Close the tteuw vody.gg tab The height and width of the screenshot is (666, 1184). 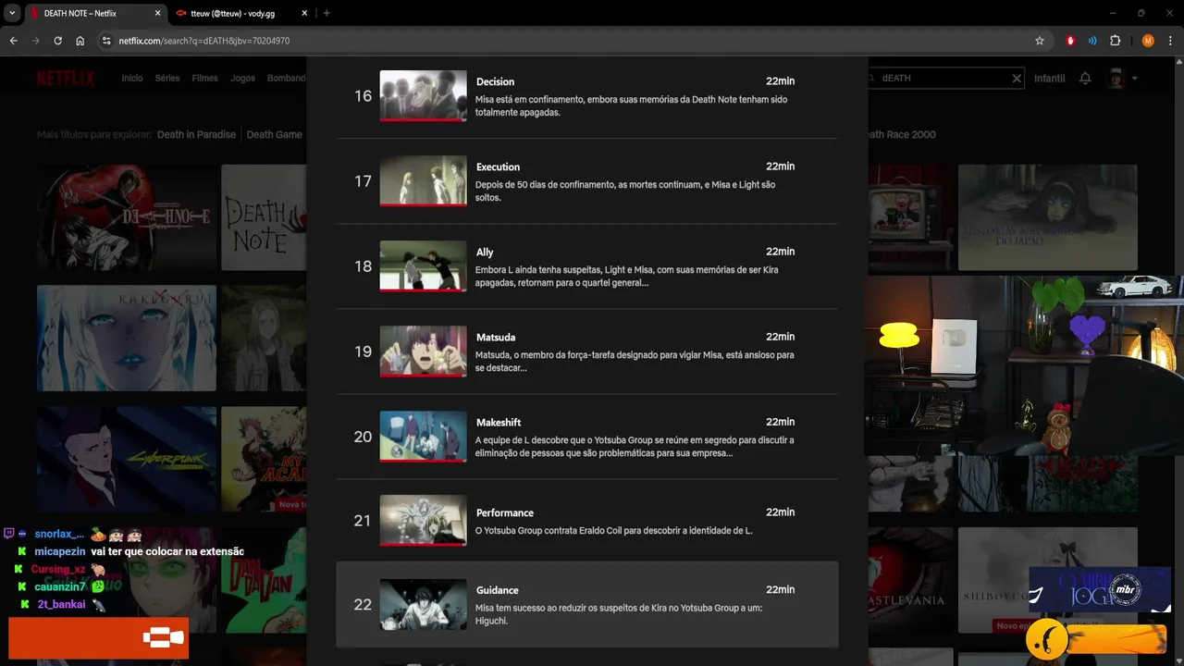point(303,13)
